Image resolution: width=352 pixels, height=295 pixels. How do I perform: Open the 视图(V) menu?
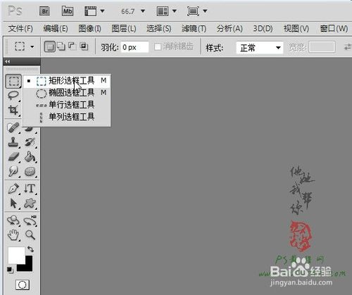tap(296, 29)
